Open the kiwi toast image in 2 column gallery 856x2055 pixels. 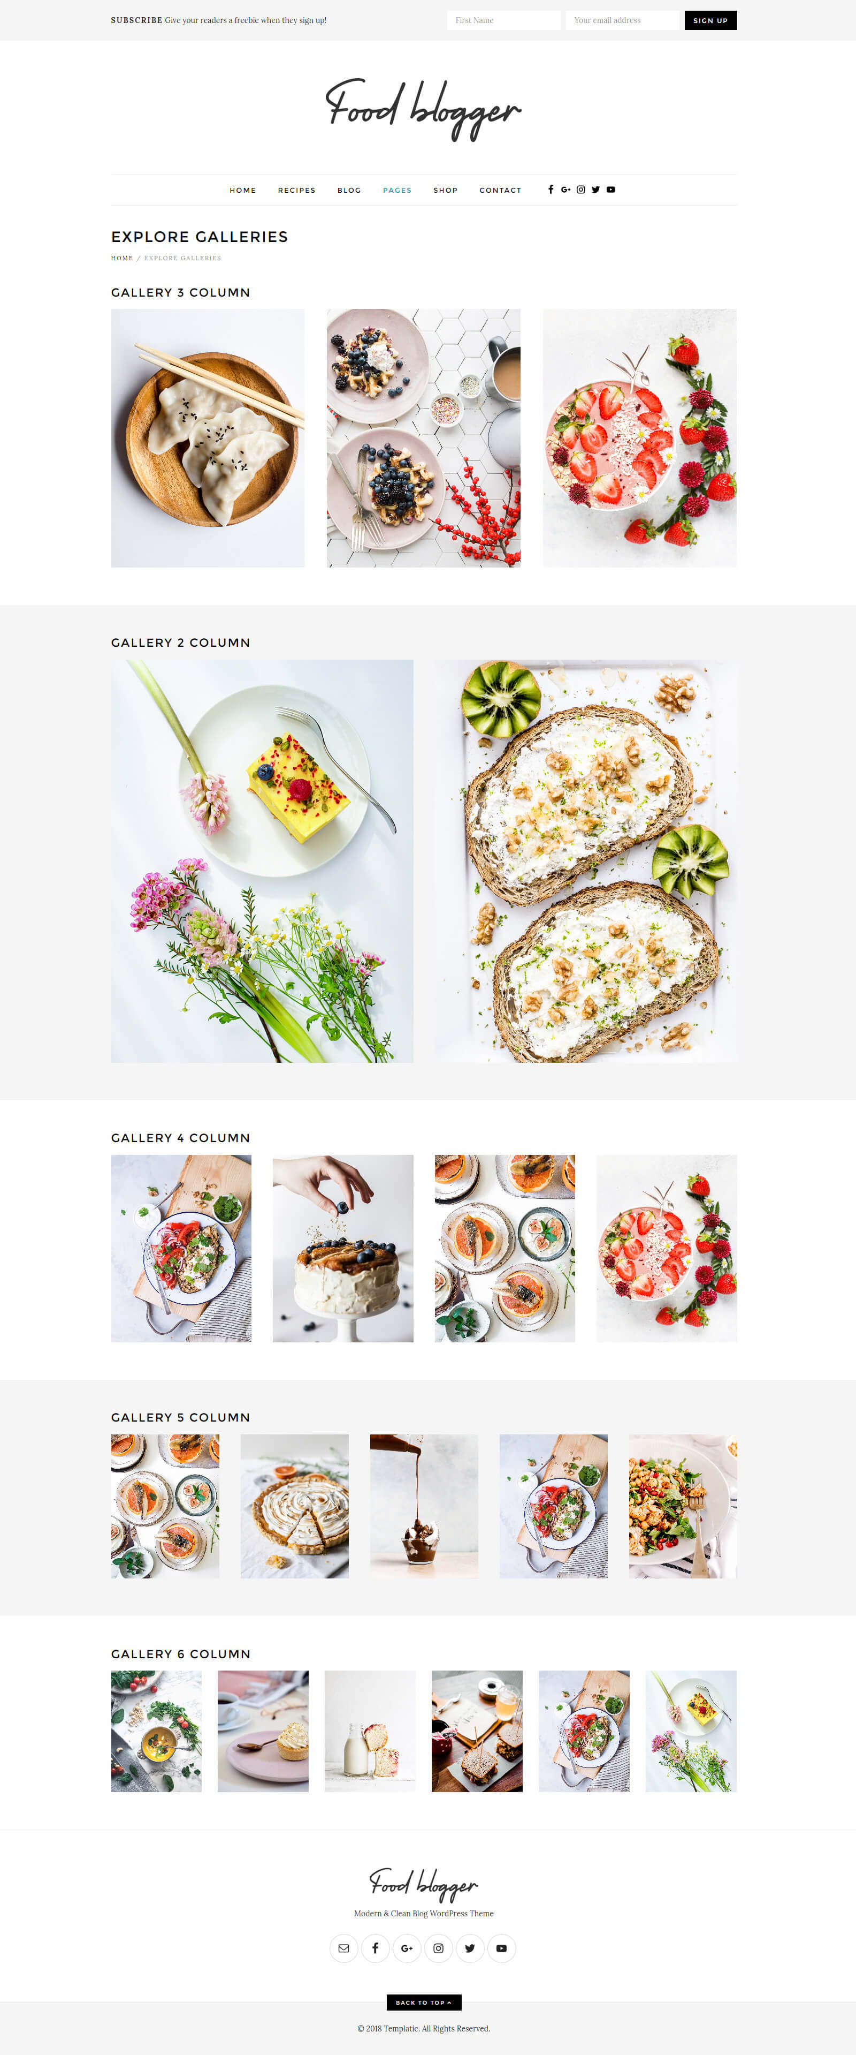586,861
